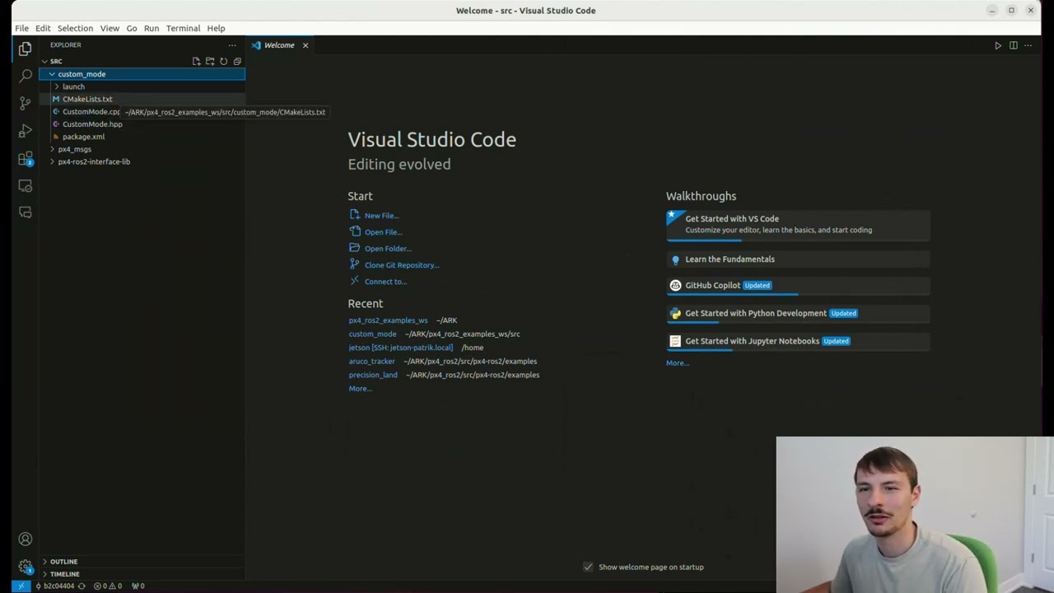Select the Welcome tab

click(279, 45)
